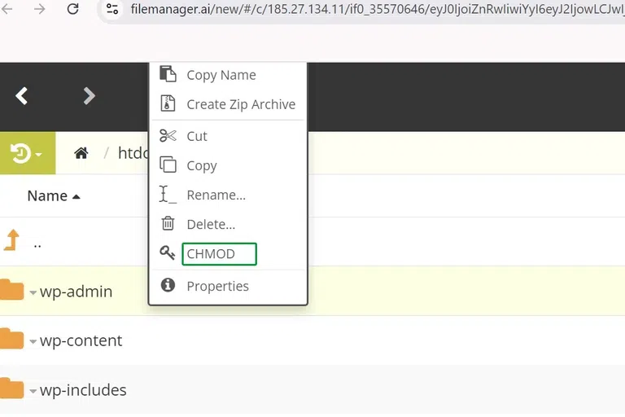Go forward with the gray right chevron
The image size is (625, 417).
[89, 96]
